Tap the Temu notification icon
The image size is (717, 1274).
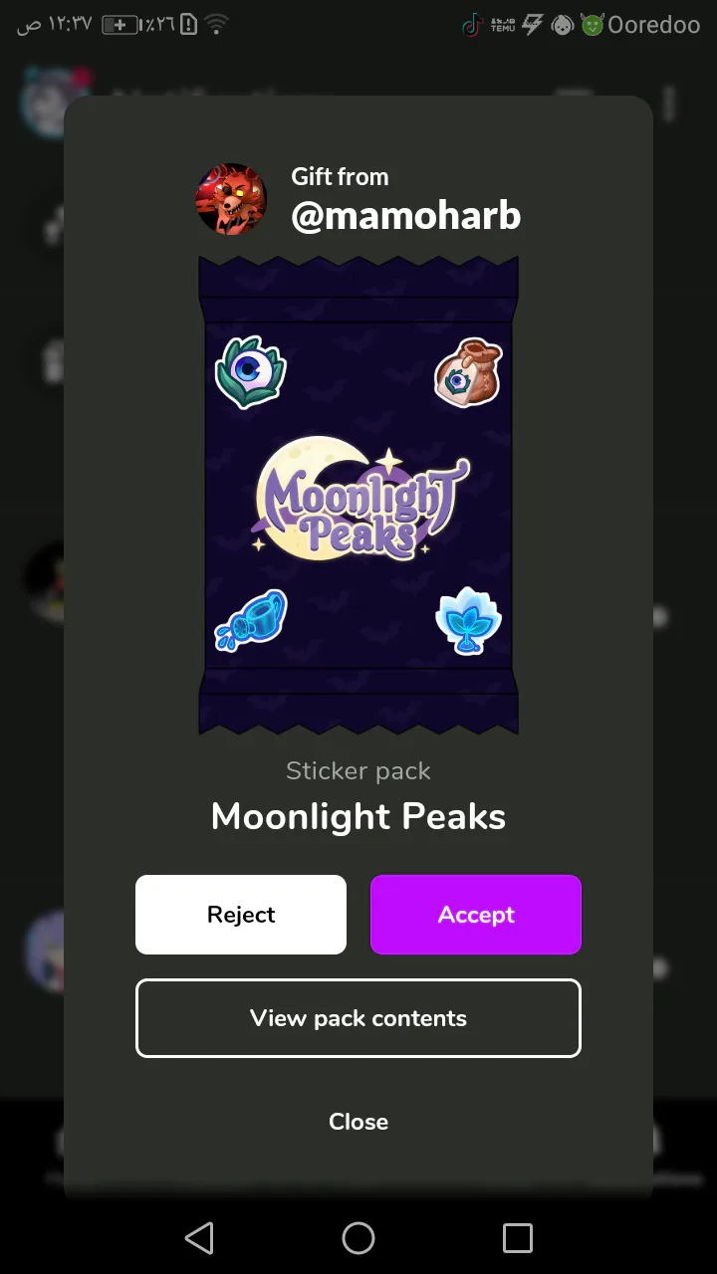pos(503,25)
